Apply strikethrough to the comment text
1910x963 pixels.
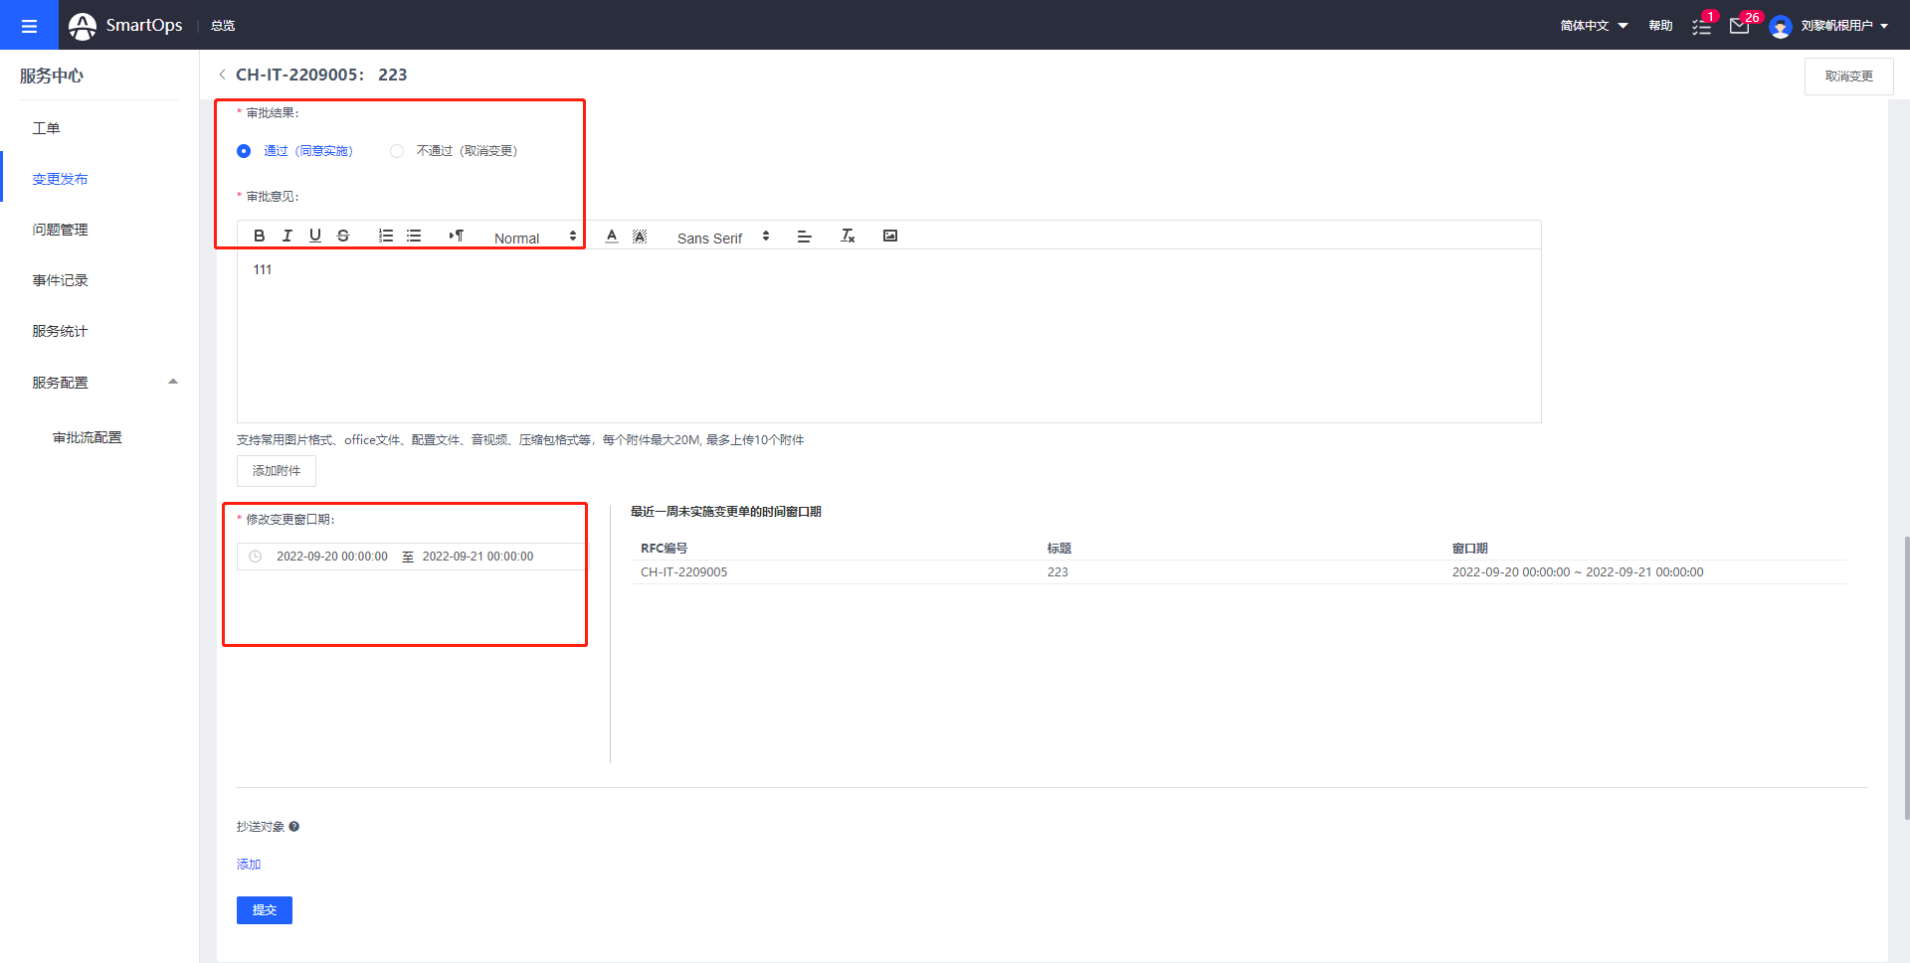click(343, 236)
